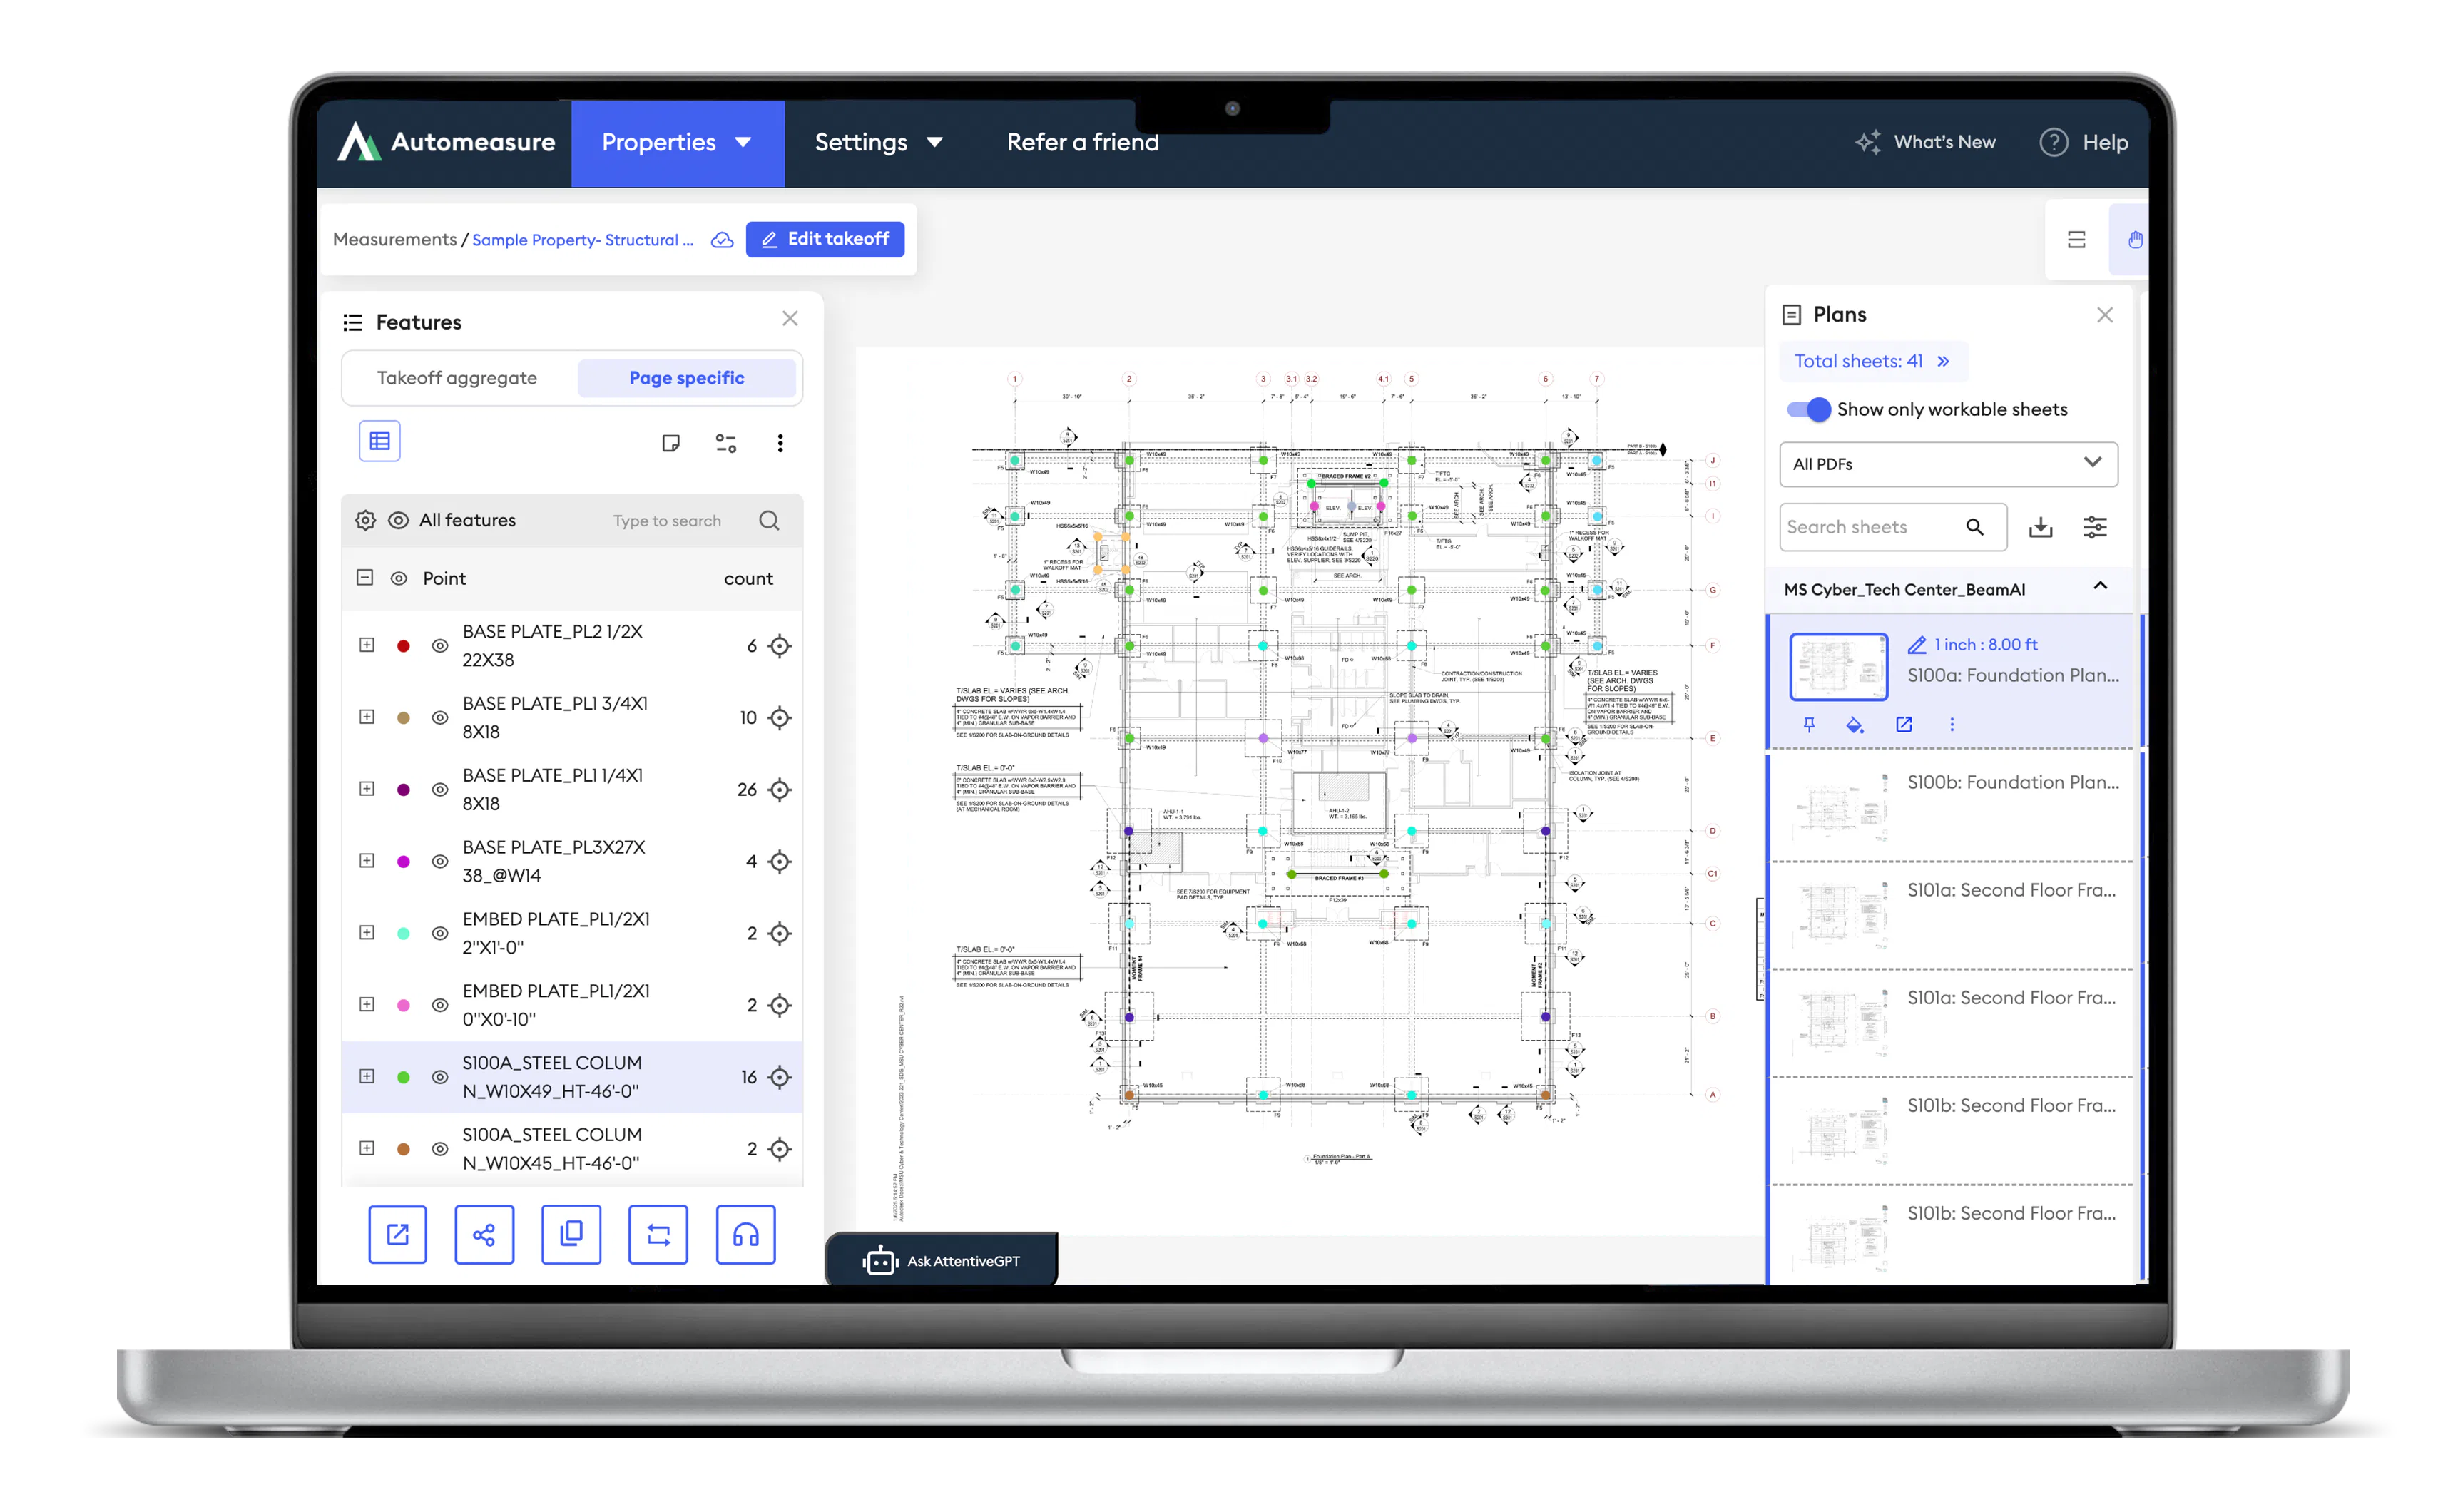Select the Page specific tab
2448x1512 pixels.
pos(686,378)
